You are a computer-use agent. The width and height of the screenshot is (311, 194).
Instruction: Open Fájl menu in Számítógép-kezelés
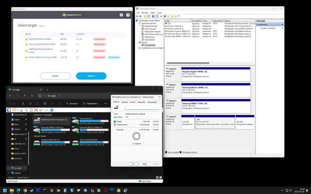point(138,13)
